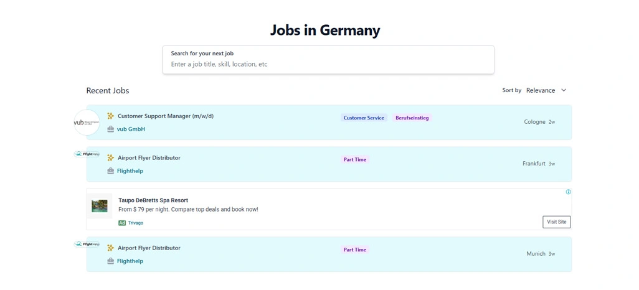
Task: Click the Recent Jobs heading
Action: tap(108, 90)
